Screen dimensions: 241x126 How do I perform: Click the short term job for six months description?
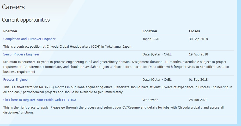[118, 90]
